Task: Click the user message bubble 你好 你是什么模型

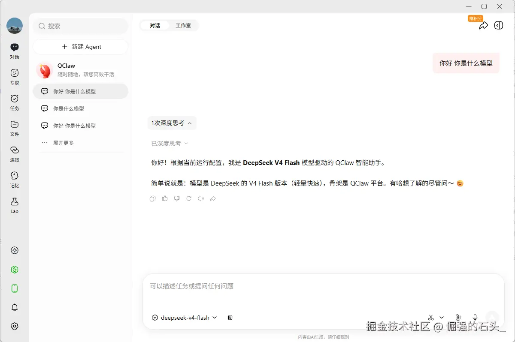Action: [466, 63]
